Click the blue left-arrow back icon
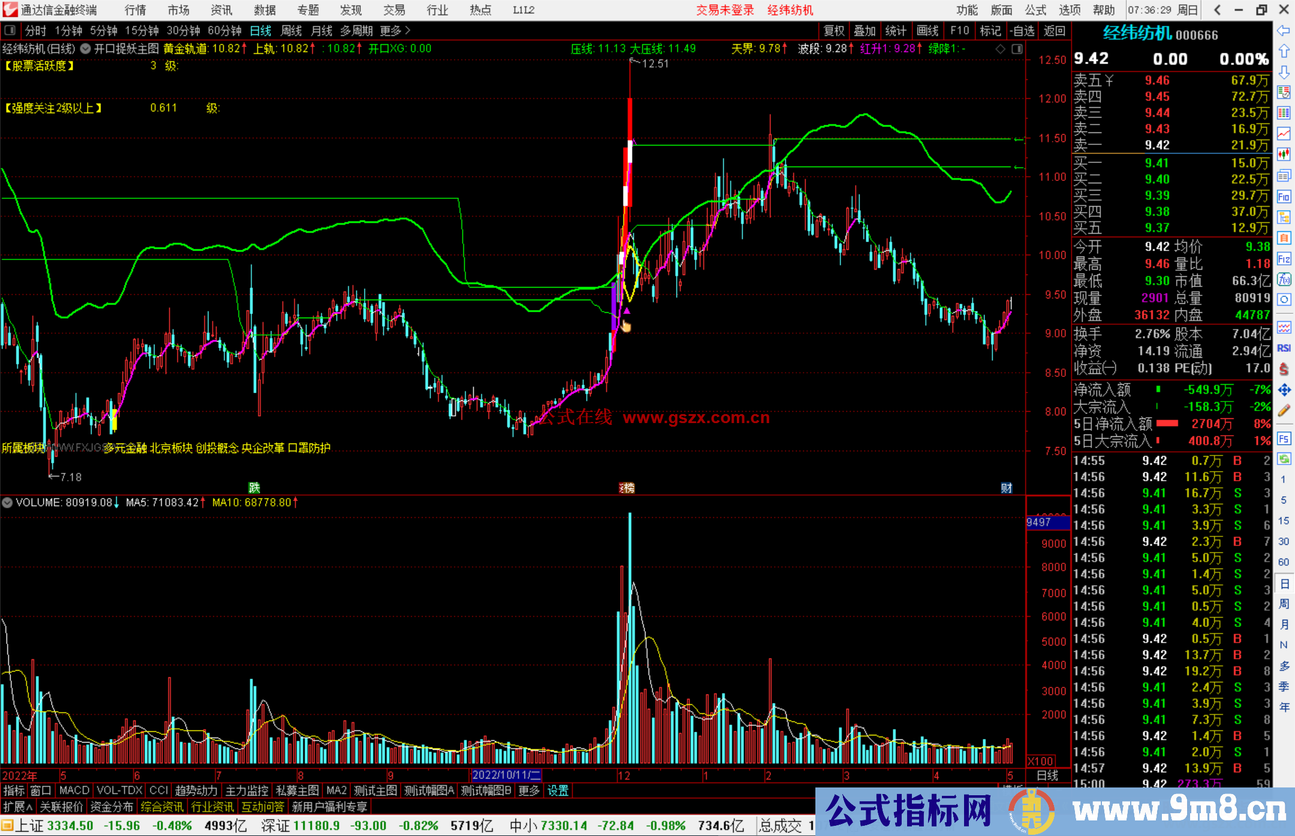 point(1284,31)
